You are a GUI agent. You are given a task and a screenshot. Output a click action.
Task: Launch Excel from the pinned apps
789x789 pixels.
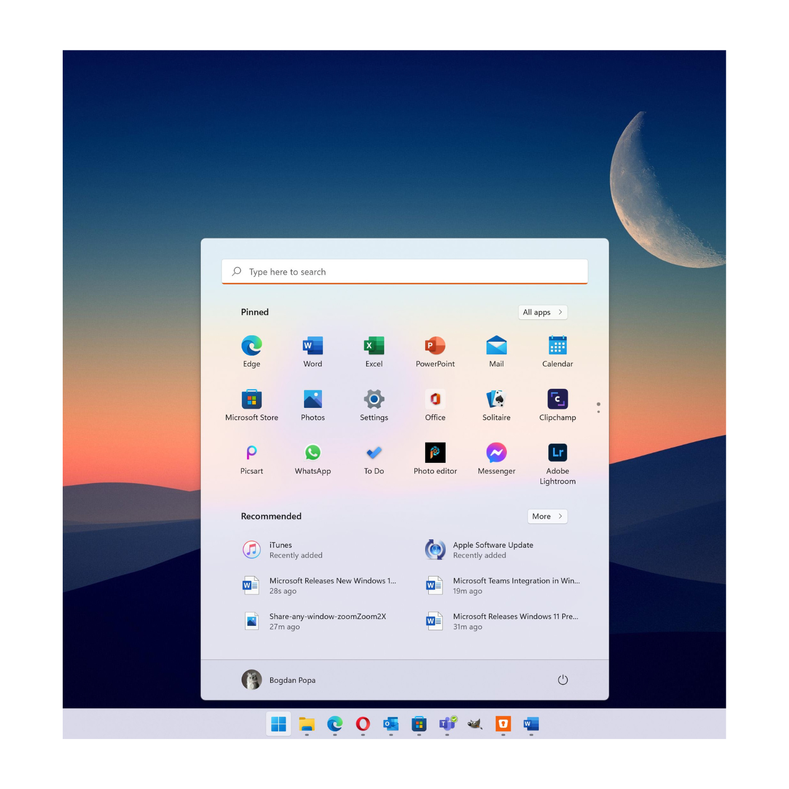(x=374, y=351)
